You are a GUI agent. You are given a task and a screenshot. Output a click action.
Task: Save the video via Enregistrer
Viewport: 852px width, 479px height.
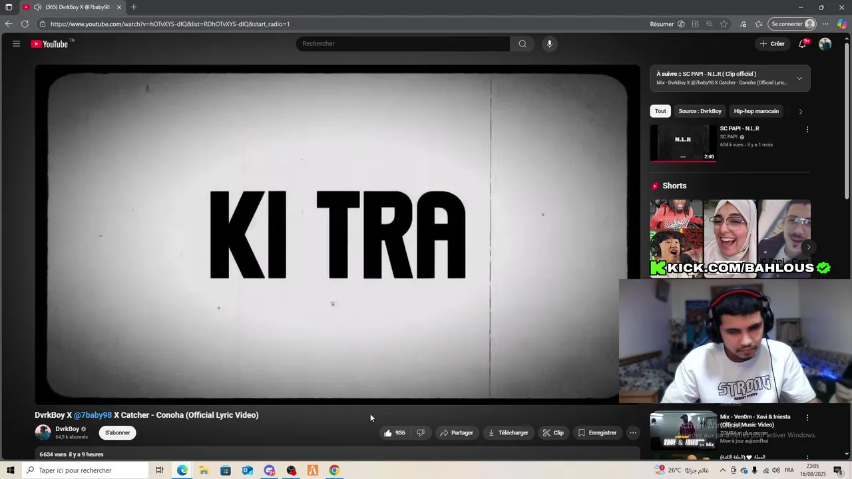pos(597,433)
